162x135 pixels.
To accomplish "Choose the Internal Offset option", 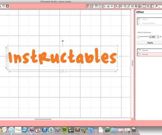I will [149, 23].
